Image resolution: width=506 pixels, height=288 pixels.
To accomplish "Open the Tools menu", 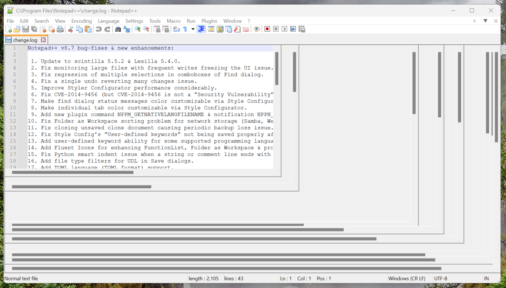I will coord(155,21).
